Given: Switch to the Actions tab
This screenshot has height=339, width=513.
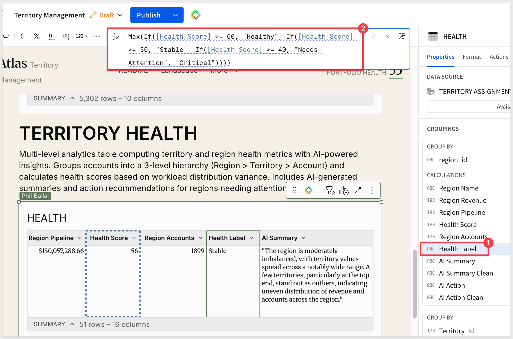Looking at the screenshot, I should [x=499, y=57].
